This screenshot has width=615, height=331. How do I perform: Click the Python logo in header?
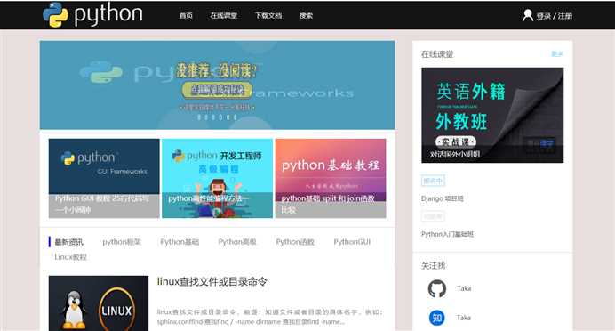pos(92,14)
